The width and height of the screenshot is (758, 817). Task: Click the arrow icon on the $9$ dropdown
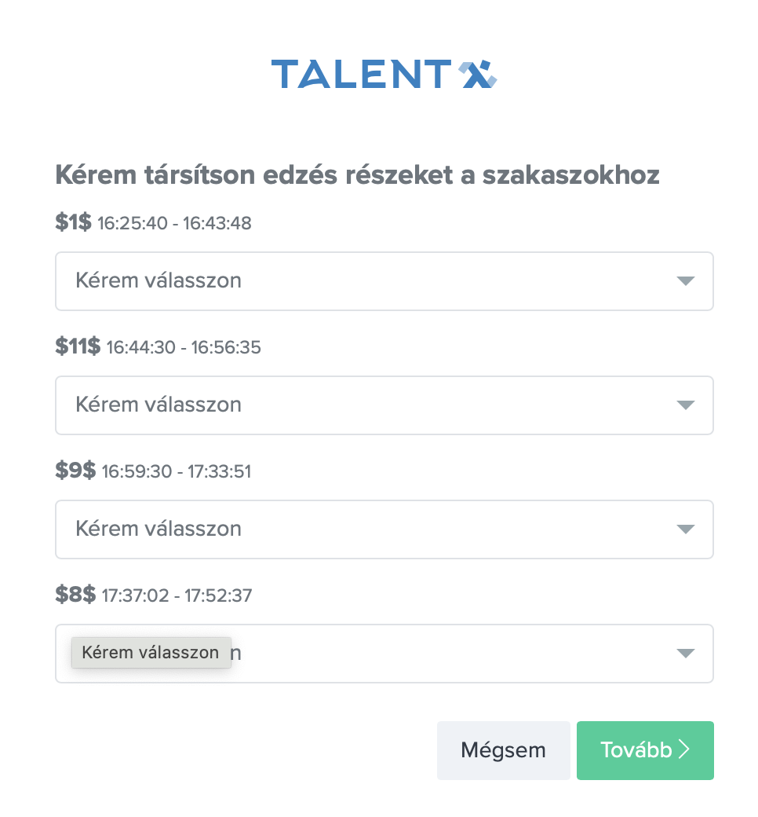685,529
